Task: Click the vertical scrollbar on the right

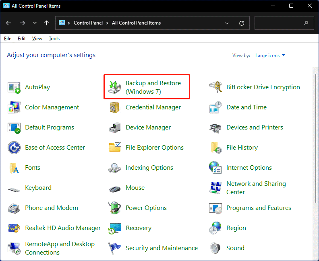Action: coord(315,161)
